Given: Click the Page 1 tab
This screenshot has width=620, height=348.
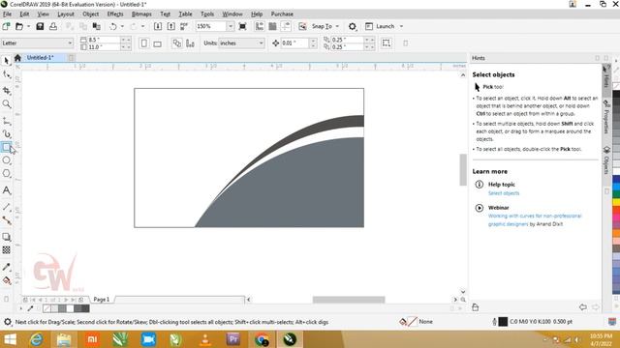Looking at the screenshot, I should click(101, 300).
